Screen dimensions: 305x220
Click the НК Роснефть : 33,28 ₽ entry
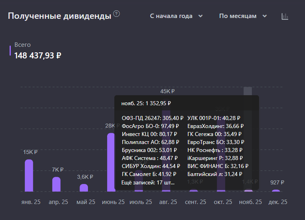[215, 150]
